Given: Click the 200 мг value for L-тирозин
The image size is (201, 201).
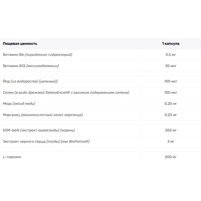Looking at the screenshot, I should 170,157.
